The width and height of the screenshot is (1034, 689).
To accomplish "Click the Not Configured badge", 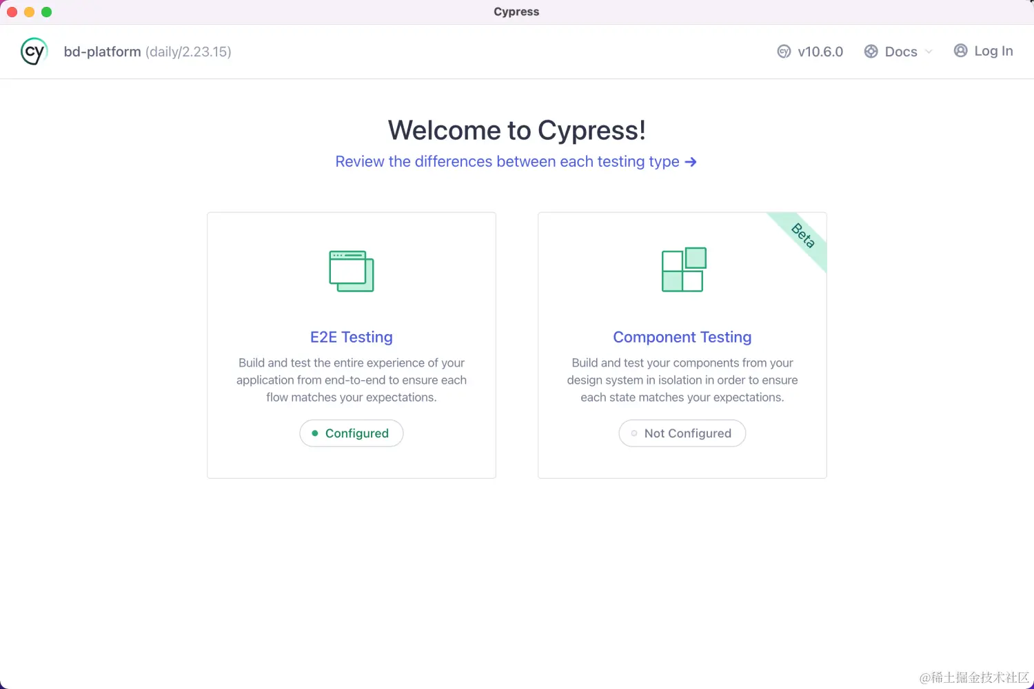I will [x=682, y=433].
